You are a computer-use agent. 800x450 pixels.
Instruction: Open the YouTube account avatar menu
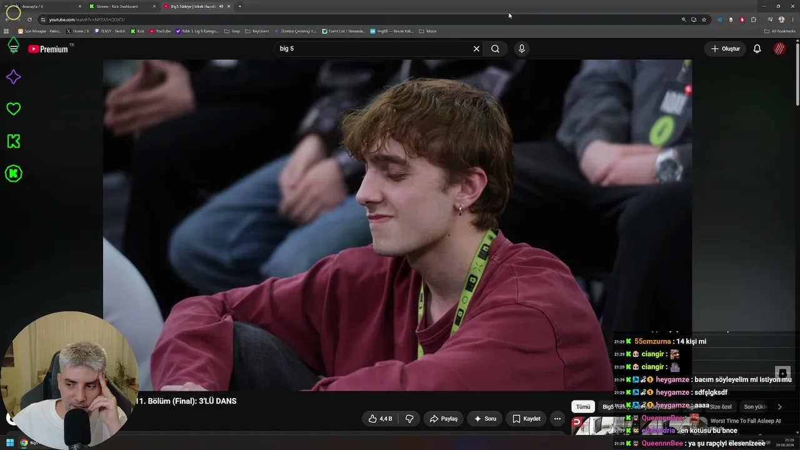[x=779, y=49]
